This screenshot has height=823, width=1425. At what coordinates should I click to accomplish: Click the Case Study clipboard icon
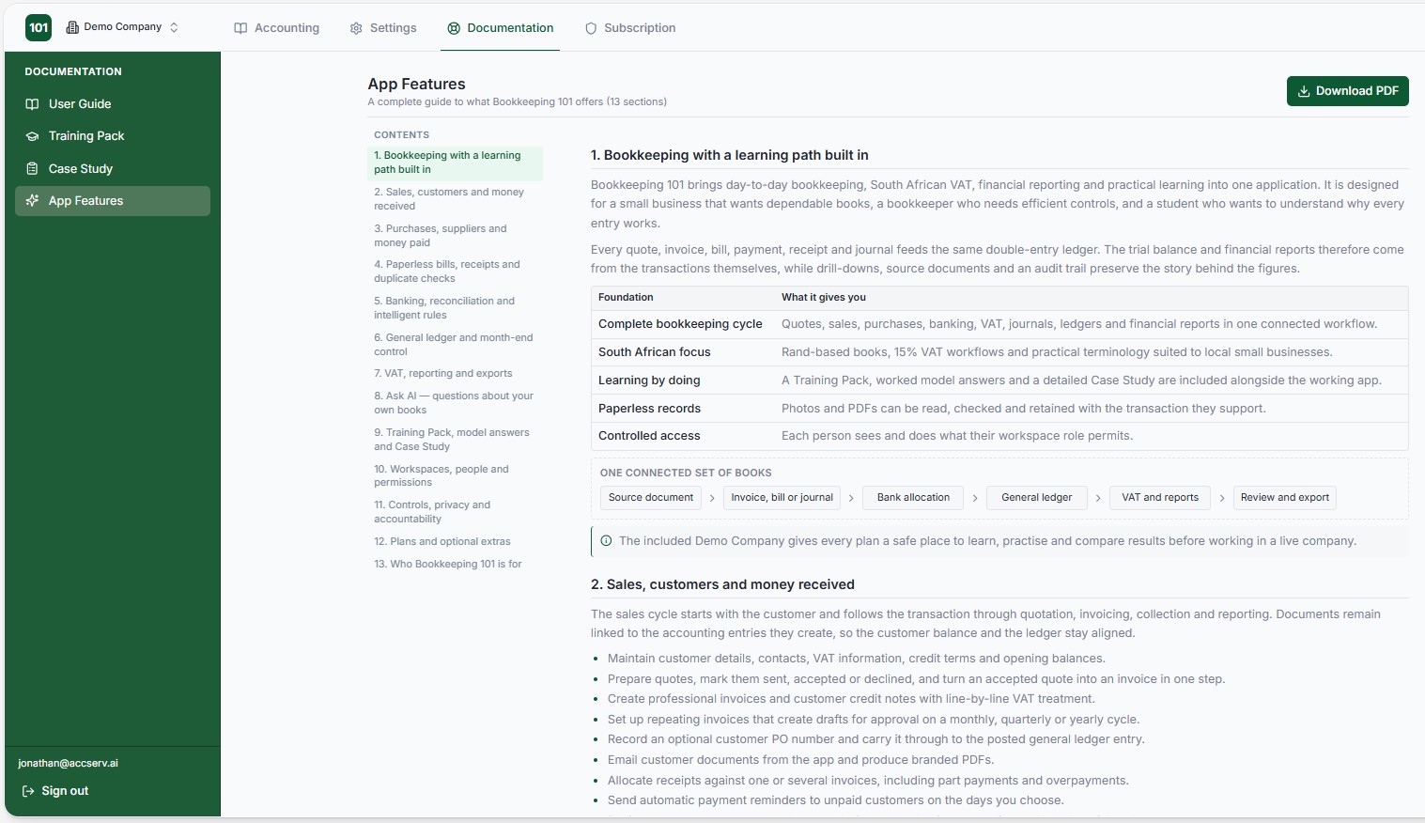(32, 169)
